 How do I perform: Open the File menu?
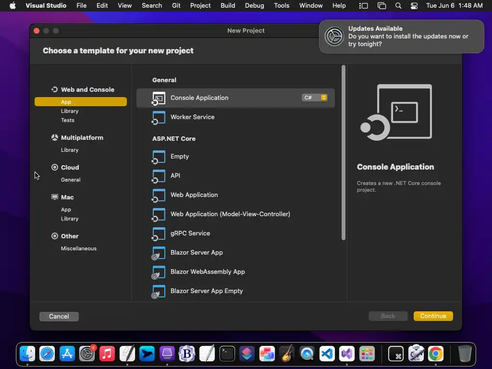82,6
